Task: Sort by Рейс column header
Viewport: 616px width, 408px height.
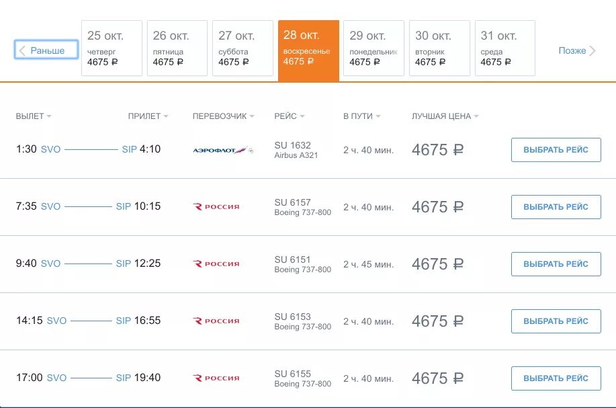Action: click(x=290, y=116)
